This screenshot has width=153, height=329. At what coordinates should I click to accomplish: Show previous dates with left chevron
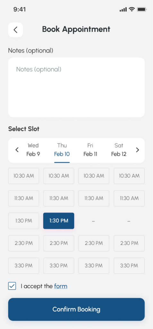pos(17,150)
